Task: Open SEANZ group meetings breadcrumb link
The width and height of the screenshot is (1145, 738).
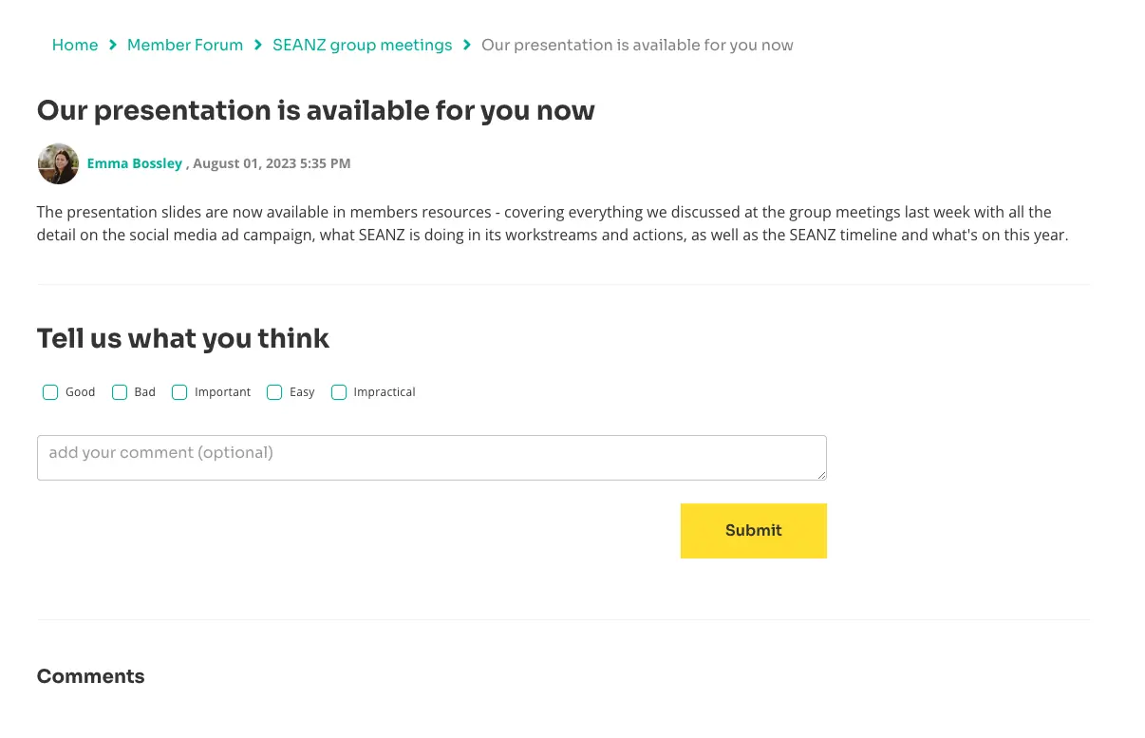Action: tap(362, 45)
